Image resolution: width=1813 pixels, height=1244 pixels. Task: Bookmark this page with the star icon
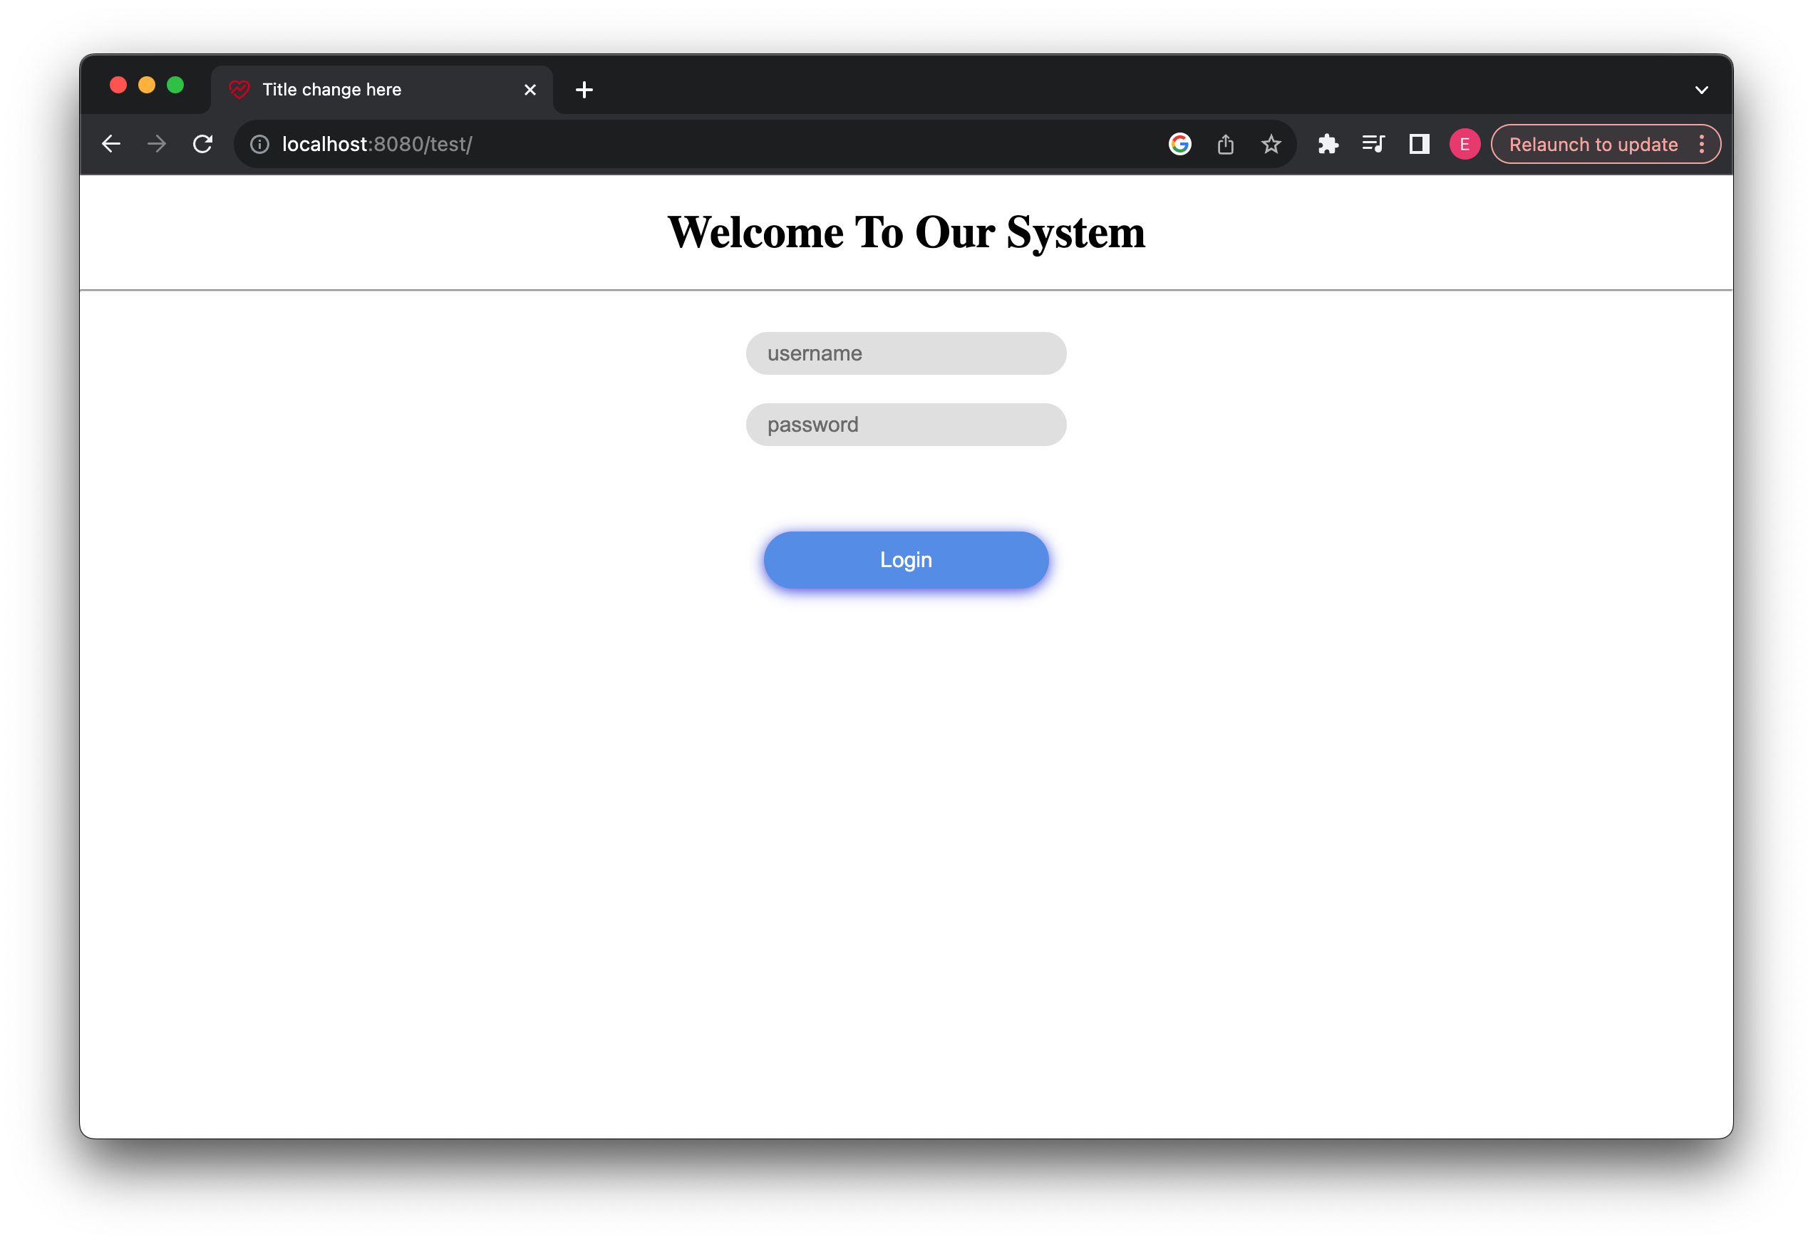(1271, 143)
